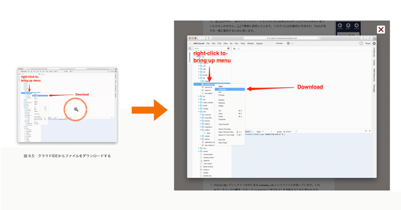Click the Preview button
Screen dimensions: 401x210
pos(279,43)
